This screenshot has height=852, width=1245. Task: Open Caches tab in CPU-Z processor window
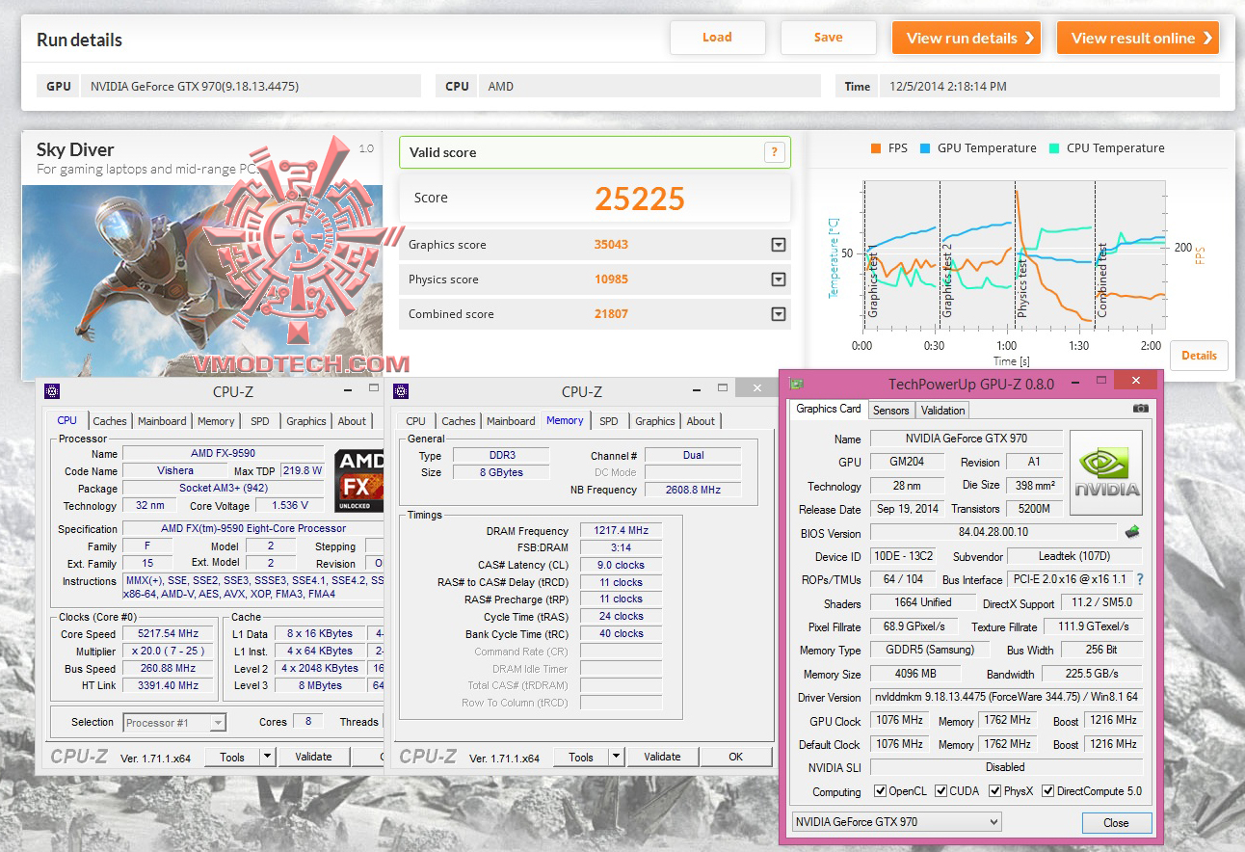110,421
